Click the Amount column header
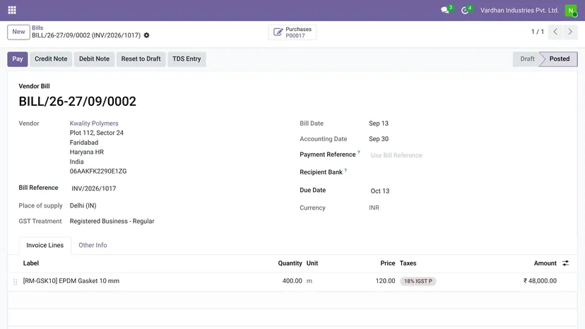The image size is (585, 329). coord(545,263)
